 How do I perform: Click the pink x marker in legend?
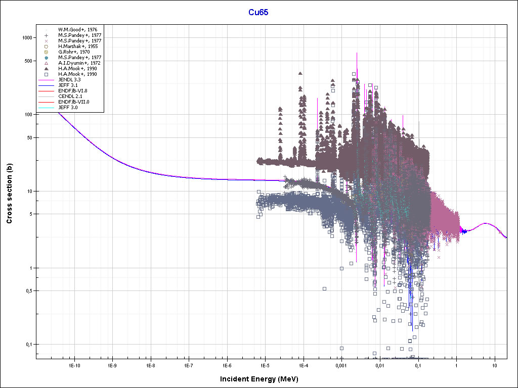pyautogui.click(x=46, y=41)
